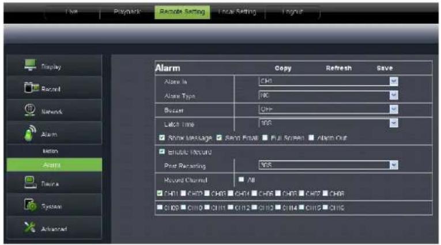Screen dimensions: 441x245
Task: Click the Logout tab
Action: coord(292,12)
